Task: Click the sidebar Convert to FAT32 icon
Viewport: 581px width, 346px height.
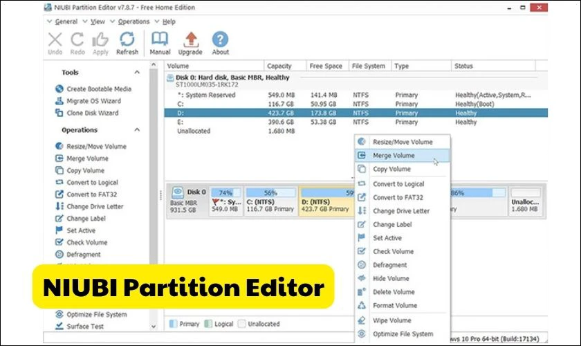Action: pyautogui.click(x=59, y=194)
